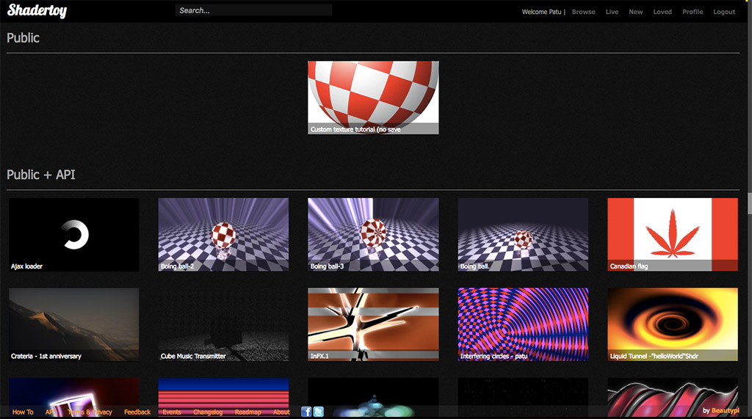Click the Public + API heading
Viewport: 752px width, 419px height.
pos(41,175)
